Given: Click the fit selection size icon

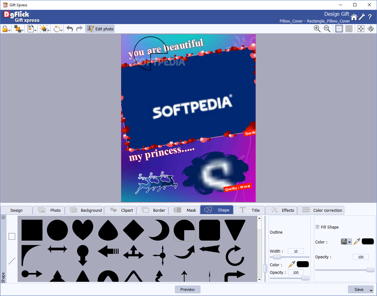Looking at the screenshot, I should tap(43, 29).
